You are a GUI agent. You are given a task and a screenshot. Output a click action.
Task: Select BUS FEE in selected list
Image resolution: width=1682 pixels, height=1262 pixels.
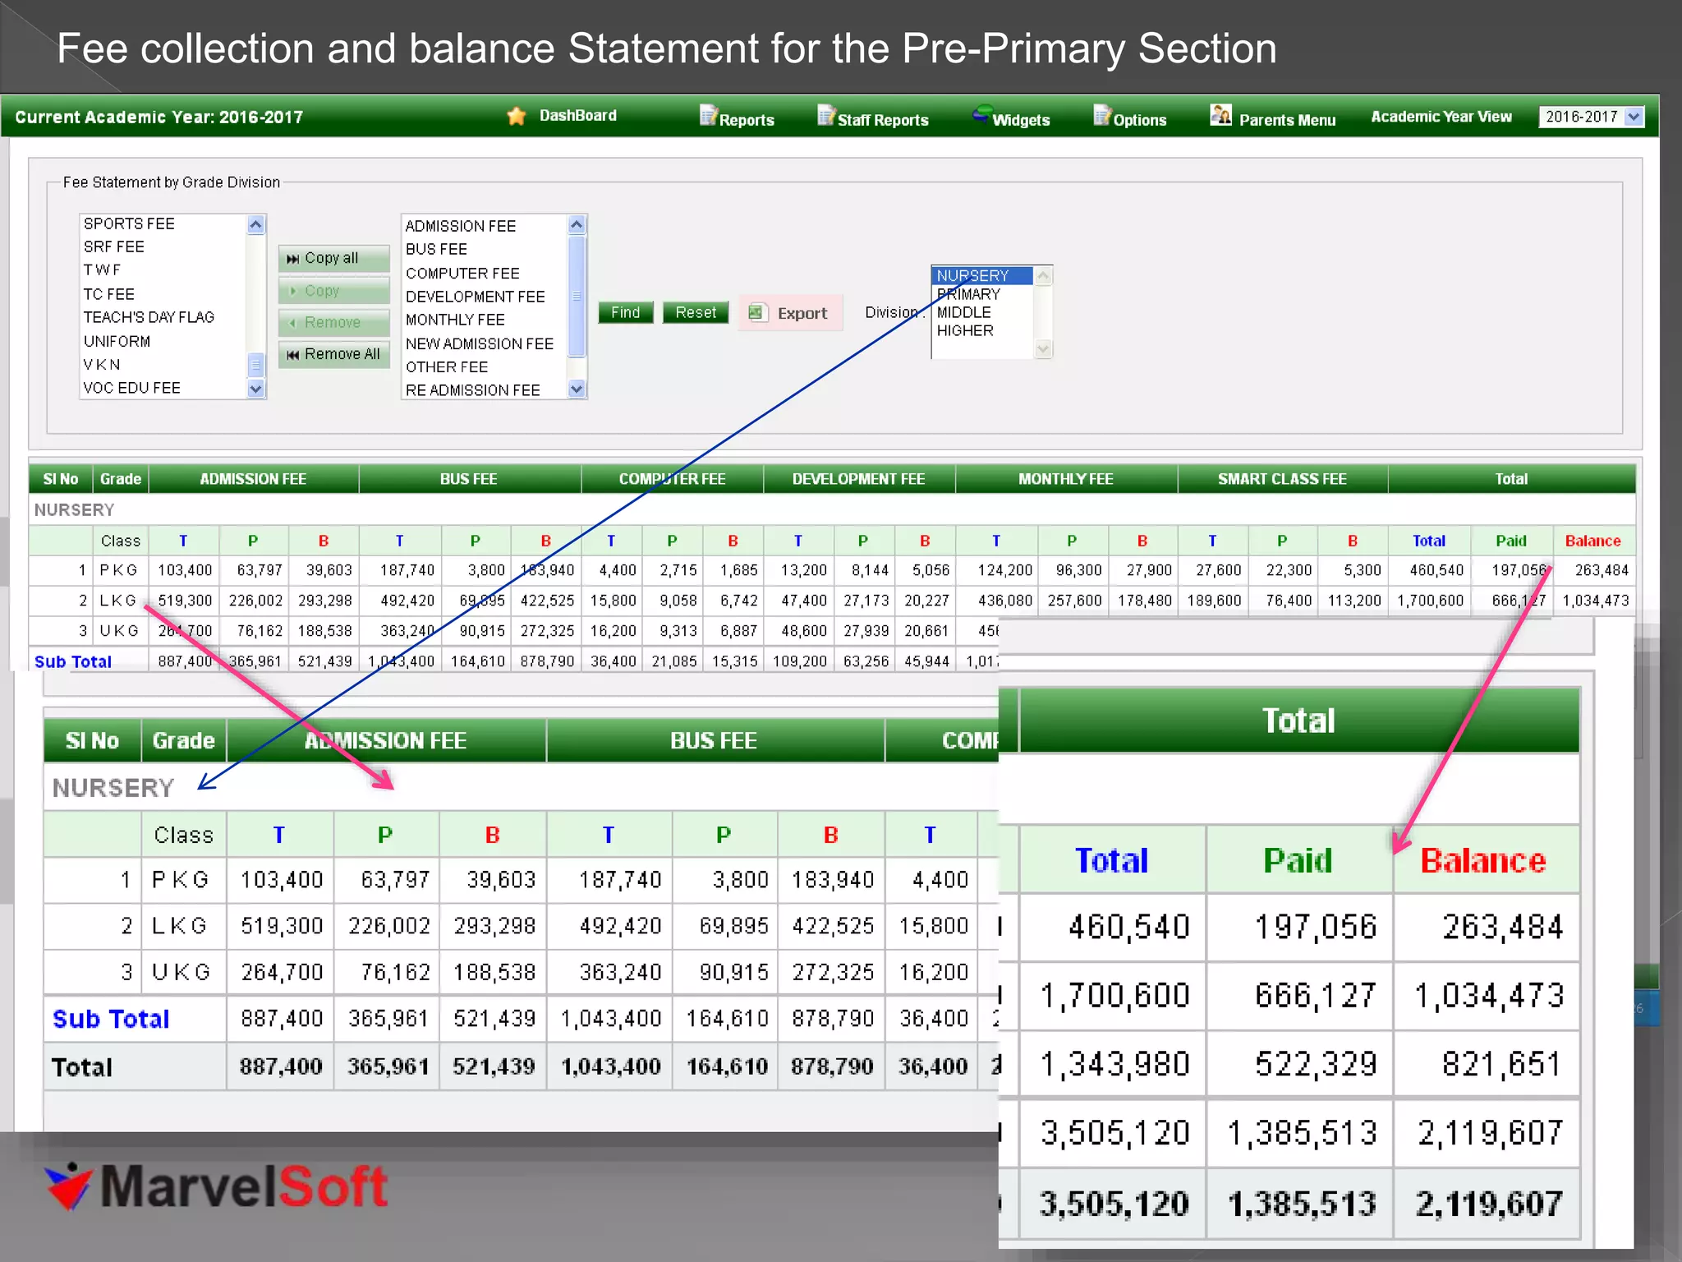point(436,249)
